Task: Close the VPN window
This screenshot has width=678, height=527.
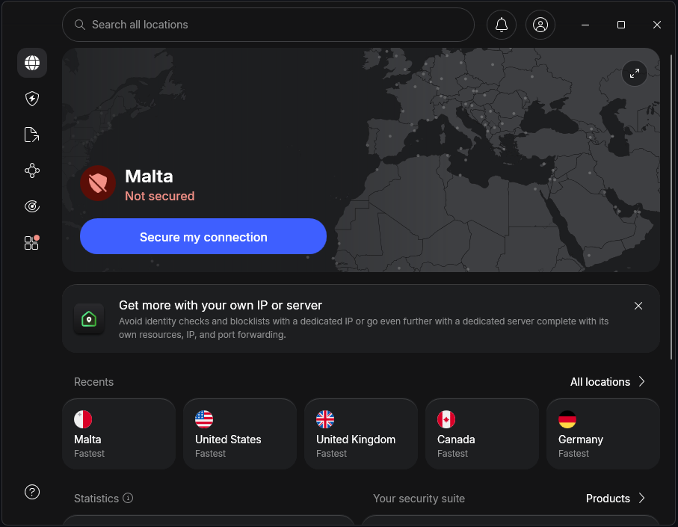Action: click(x=657, y=25)
